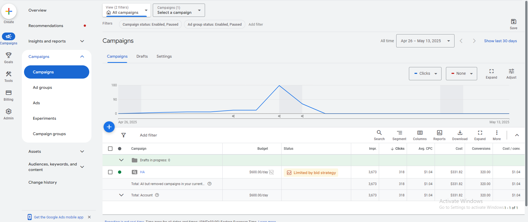This screenshot has width=528, height=222.
Task: Click help icon beside All but removed campaigns
Action: [209, 184]
